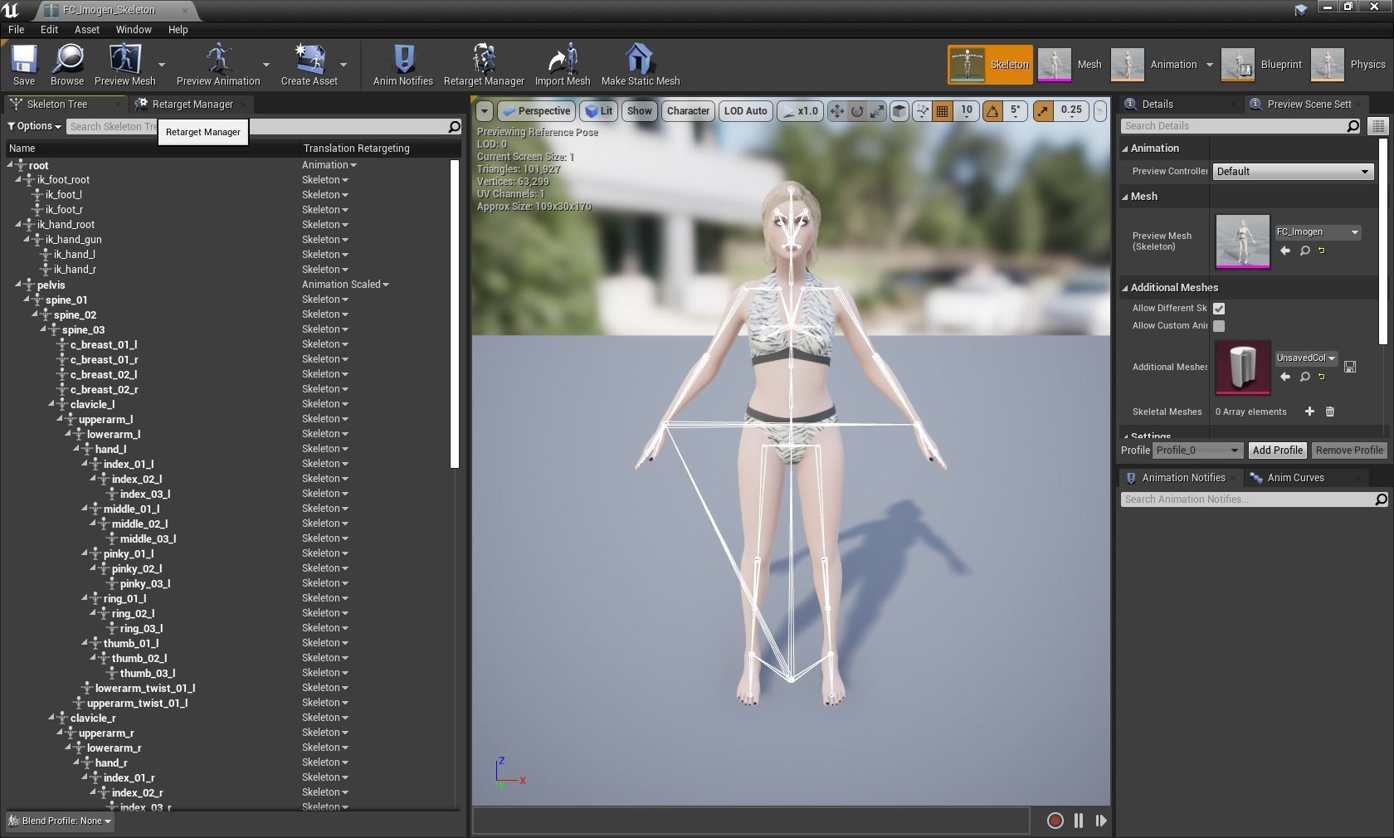Open Blend Profile None dropdown
This screenshot has width=1394, height=838.
coord(60,821)
